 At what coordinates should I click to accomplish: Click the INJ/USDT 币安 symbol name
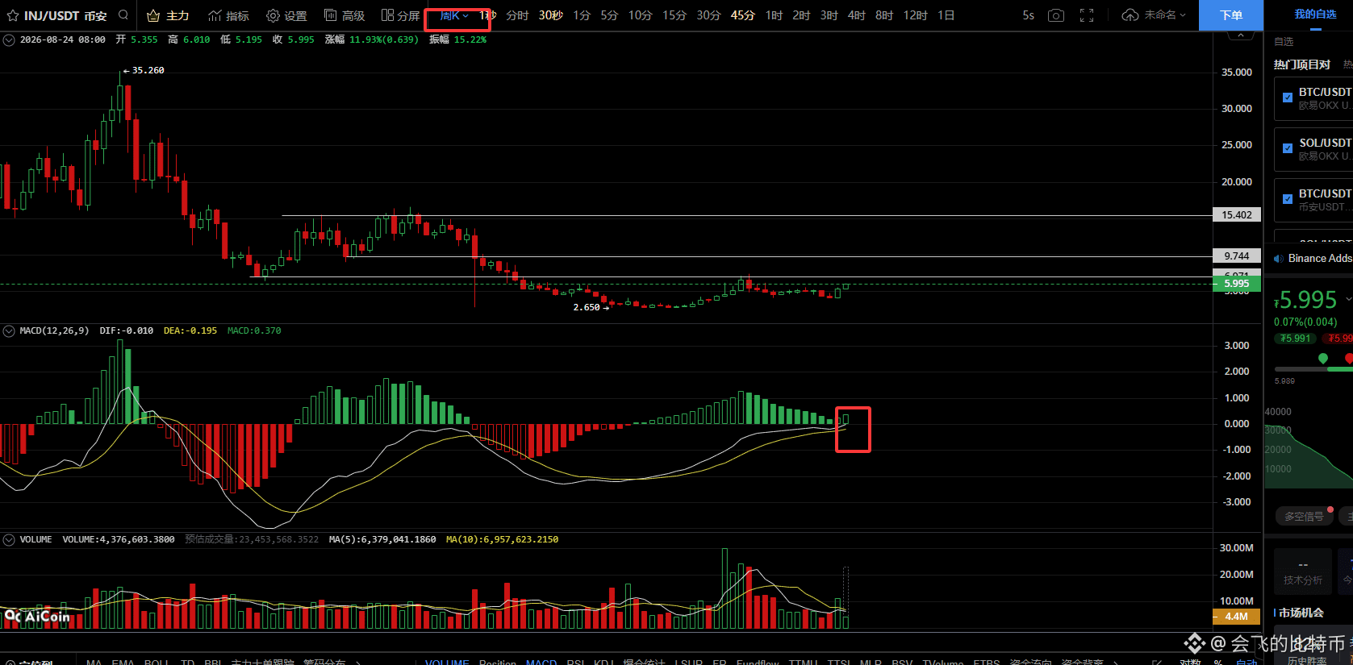tap(65, 15)
